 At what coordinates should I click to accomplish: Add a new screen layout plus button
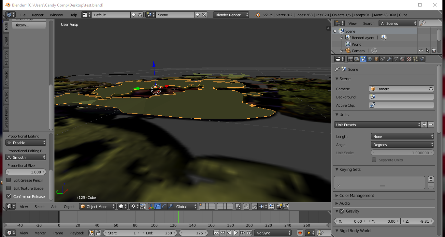point(134,15)
